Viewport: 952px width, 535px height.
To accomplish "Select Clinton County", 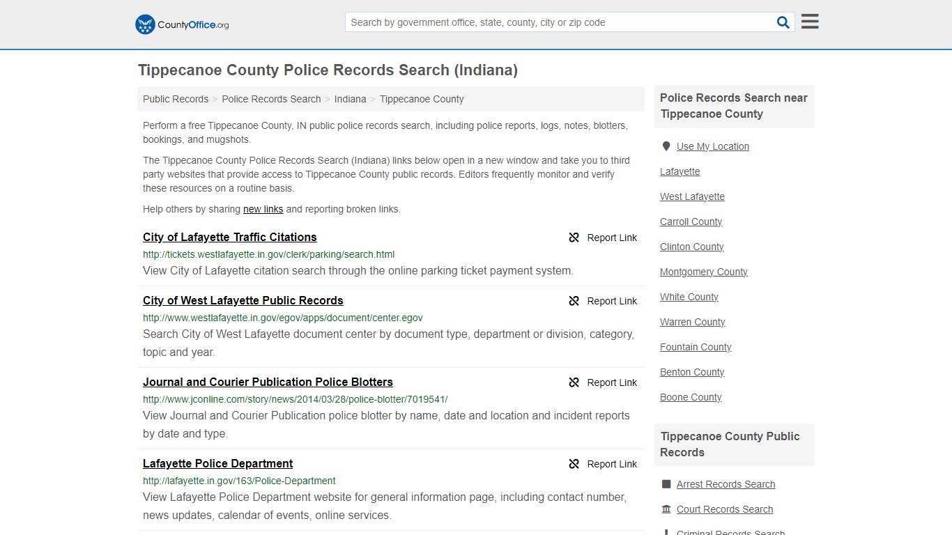I will 691,247.
